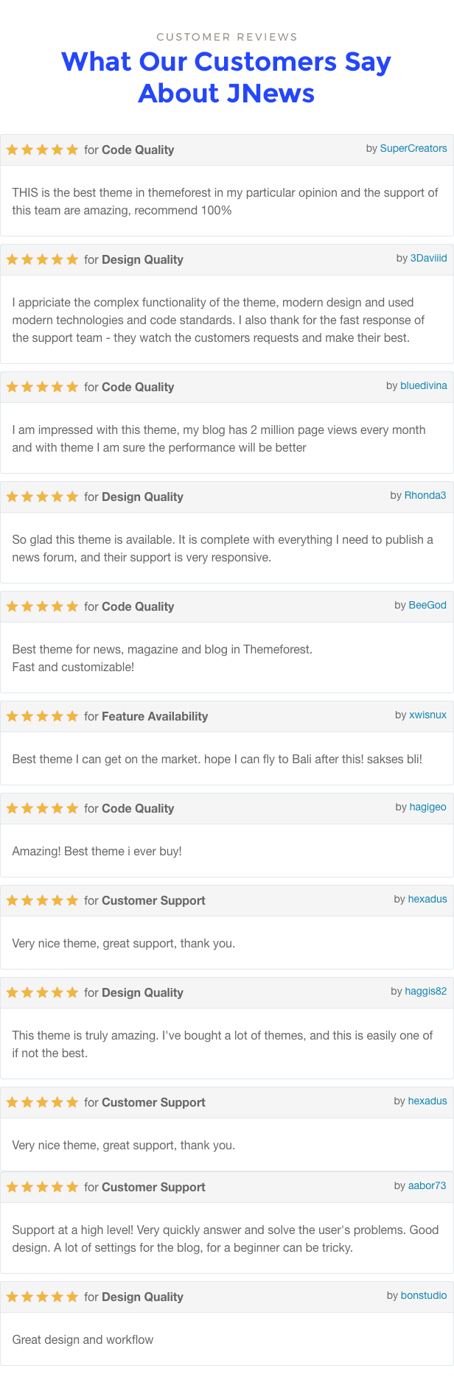Visit the 3Daviiid author link
Viewport: 454px width, 1388px height.
(428, 258)
